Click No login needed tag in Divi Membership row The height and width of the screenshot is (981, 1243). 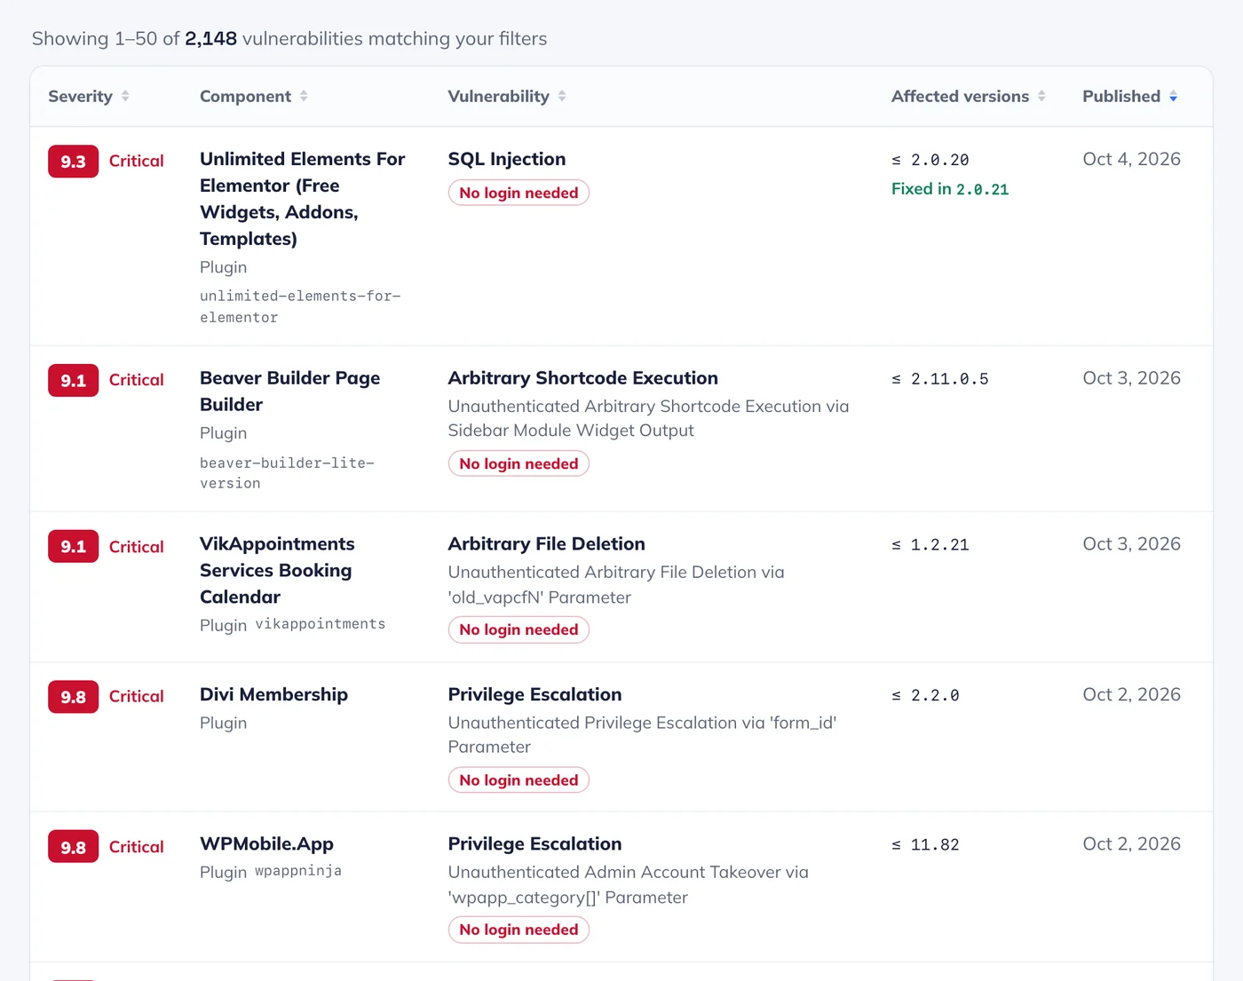point(519,779)
